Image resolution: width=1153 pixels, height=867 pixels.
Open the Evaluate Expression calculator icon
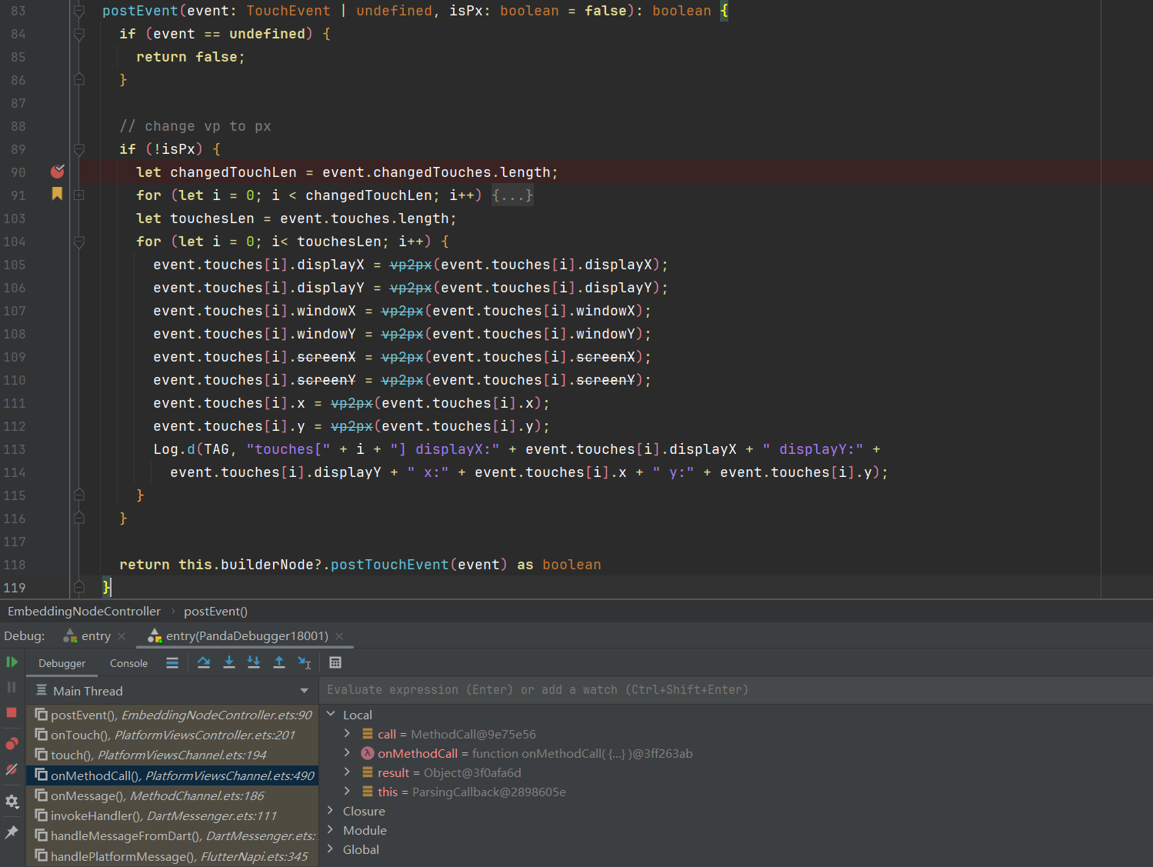coord(335,662)
